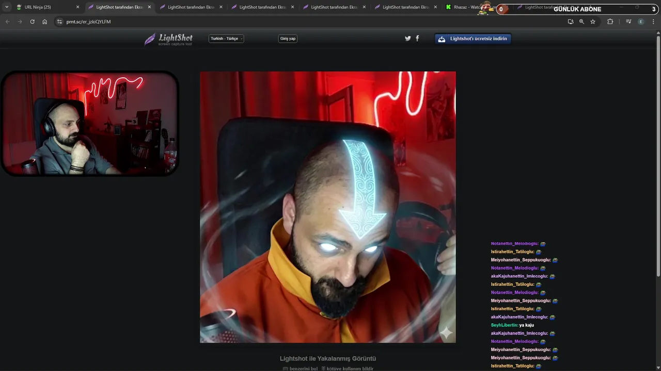This screenshot has height=371, width=661.
Task: Open the tab search chevron in Chrome
Action: pos(7,7)
